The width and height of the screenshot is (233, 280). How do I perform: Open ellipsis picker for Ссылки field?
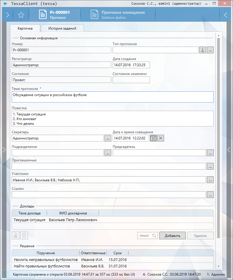[x=210, y=195]
